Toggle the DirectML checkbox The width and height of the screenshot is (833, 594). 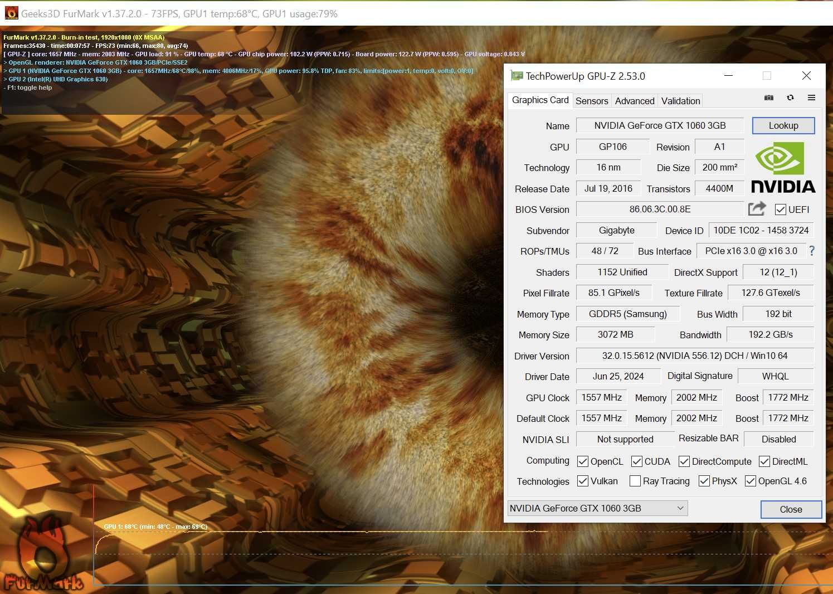tap(764, 461)
